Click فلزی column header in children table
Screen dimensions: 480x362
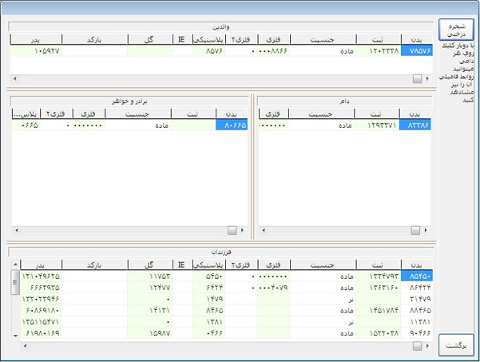(274, 265)
